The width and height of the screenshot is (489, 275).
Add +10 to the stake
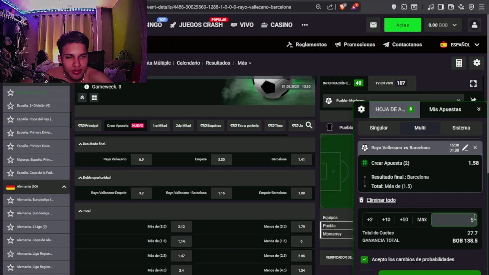386,220
